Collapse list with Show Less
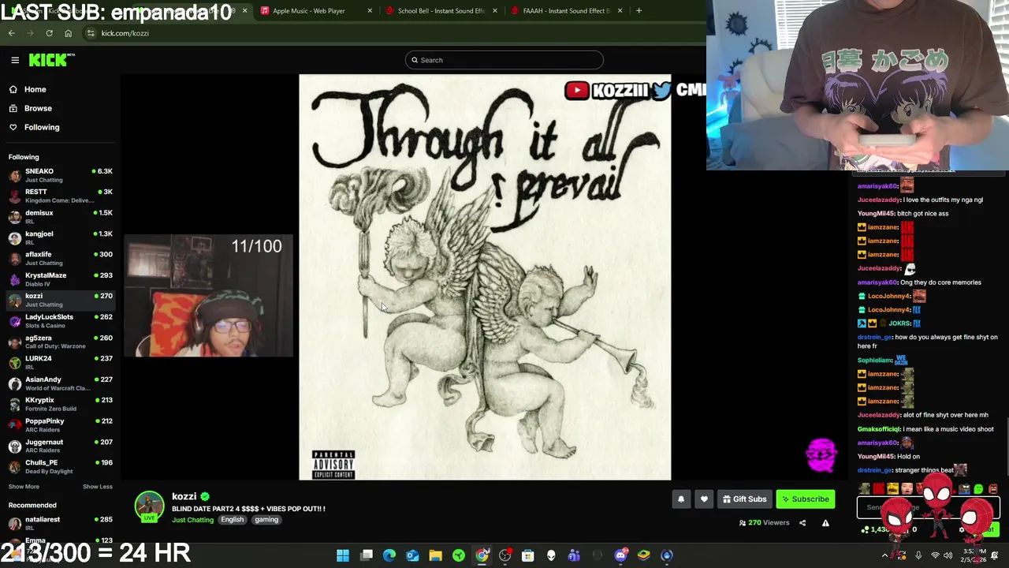This screenshot has height=568, width=1009. 97,487
